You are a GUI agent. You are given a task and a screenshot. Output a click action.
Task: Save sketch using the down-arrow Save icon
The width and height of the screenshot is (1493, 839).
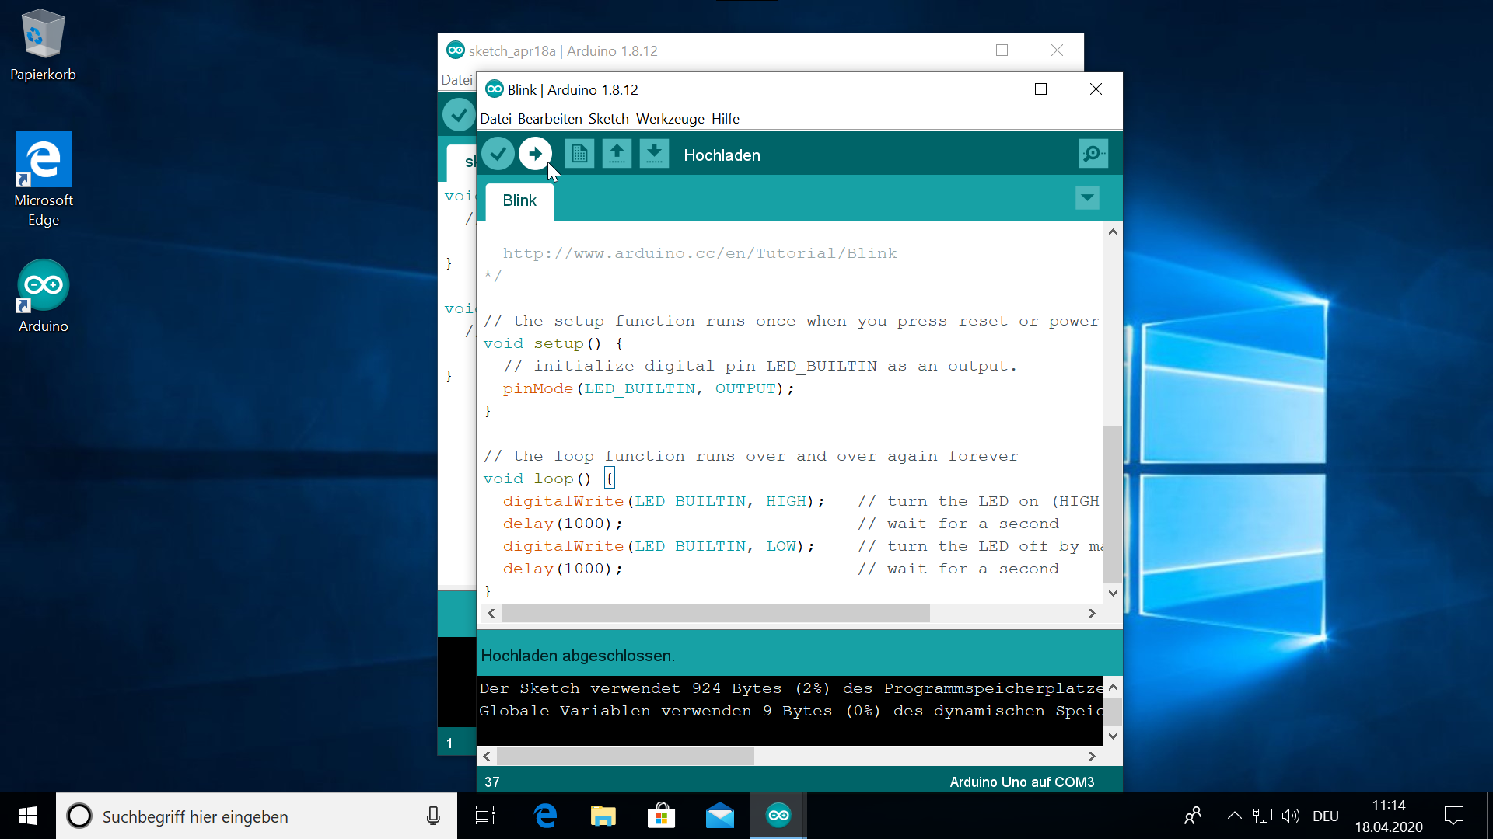point(654,154)
